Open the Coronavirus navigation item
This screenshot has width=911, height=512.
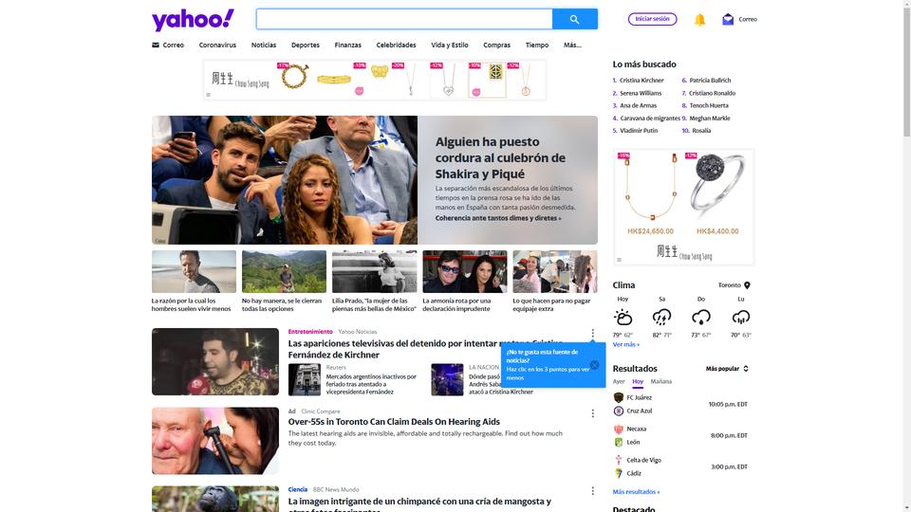point(217,45)
